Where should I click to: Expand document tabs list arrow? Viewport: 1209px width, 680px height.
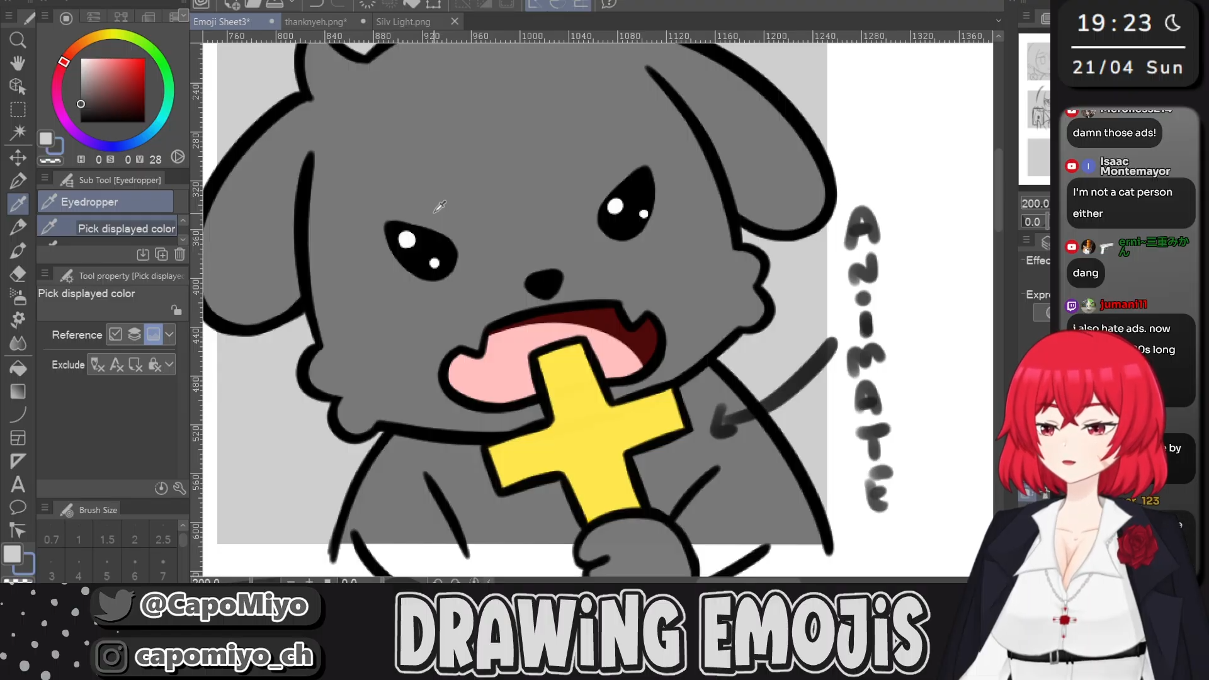point(998,21)
